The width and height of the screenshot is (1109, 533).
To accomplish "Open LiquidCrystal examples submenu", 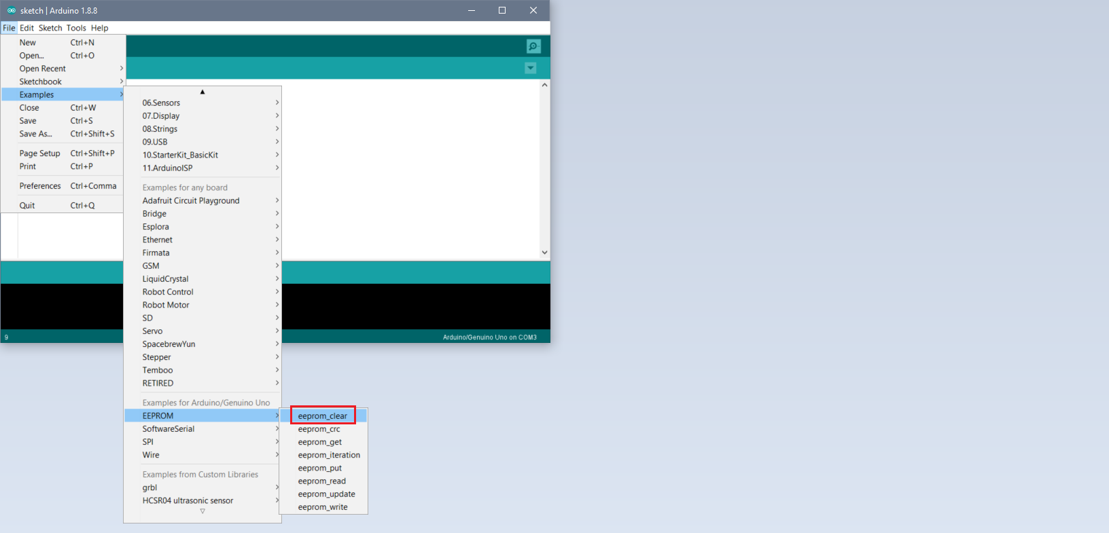I will click(203, 279).
